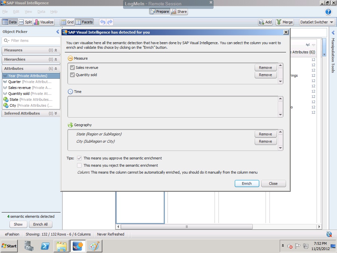Open the File menu
The width and height of the screenshot is (337, 253).
[5, 12]
